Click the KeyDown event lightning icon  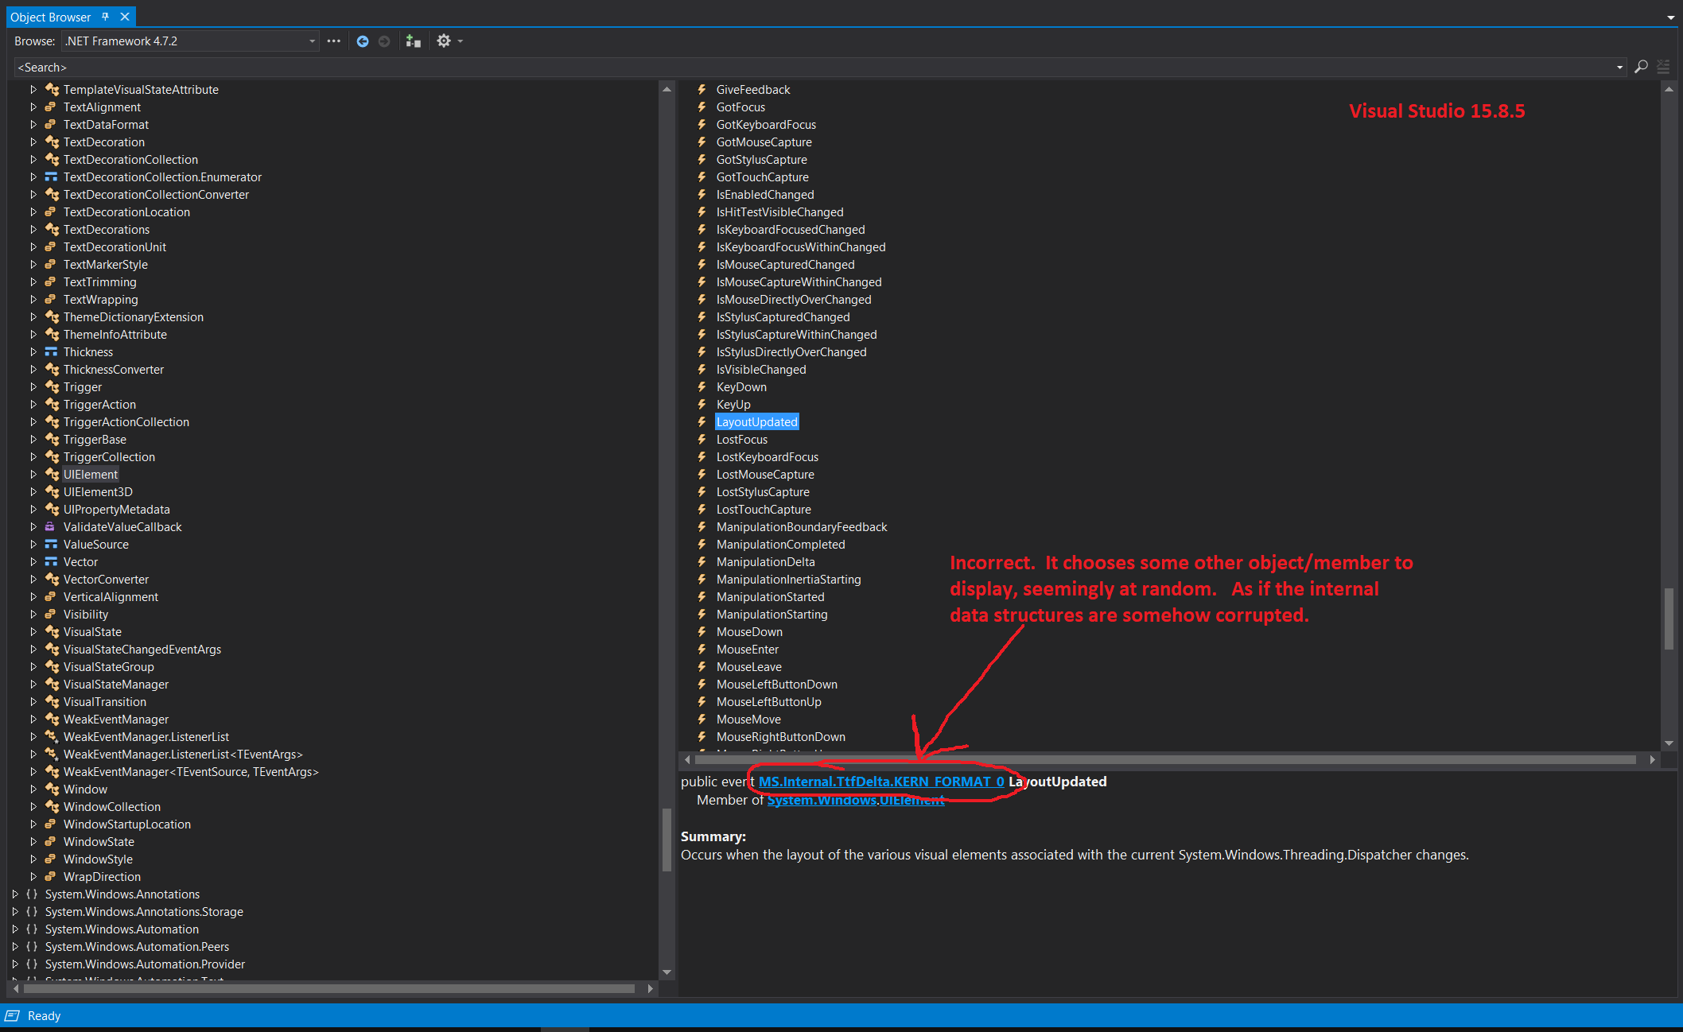(702, 386)
